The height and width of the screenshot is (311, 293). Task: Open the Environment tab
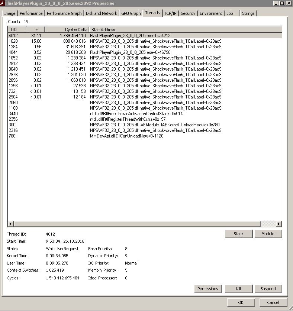point(211,13)
